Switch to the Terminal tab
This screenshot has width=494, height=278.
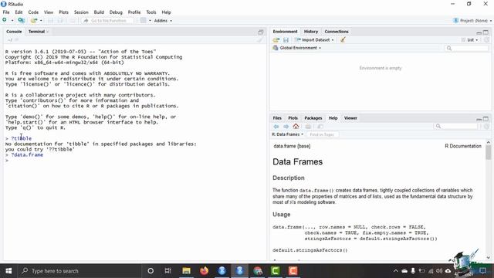tap(36, 32)
